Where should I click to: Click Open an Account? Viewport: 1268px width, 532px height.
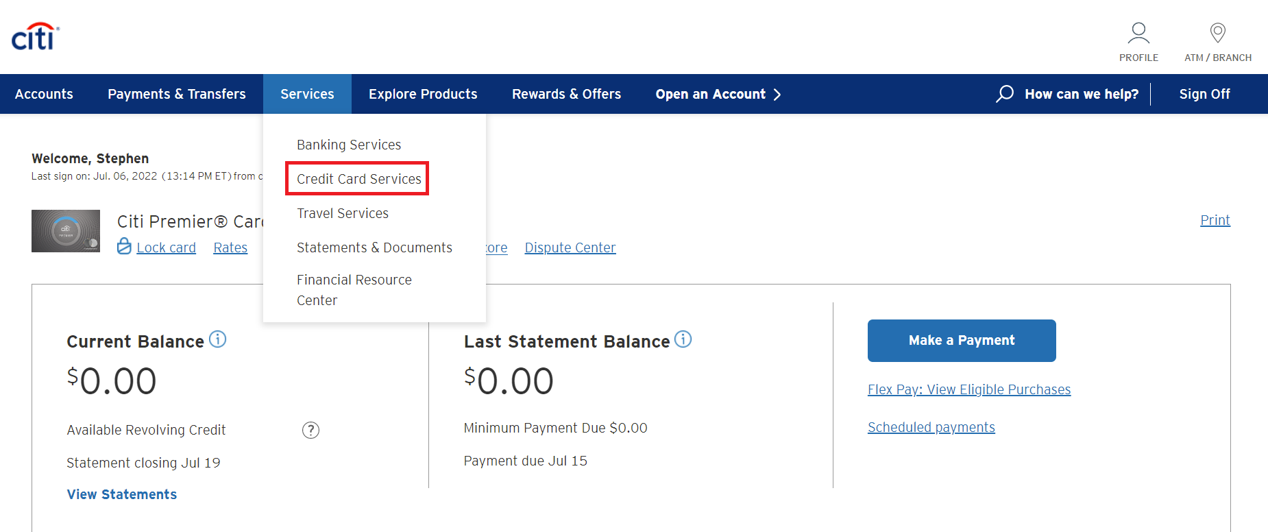coord(711,94)
